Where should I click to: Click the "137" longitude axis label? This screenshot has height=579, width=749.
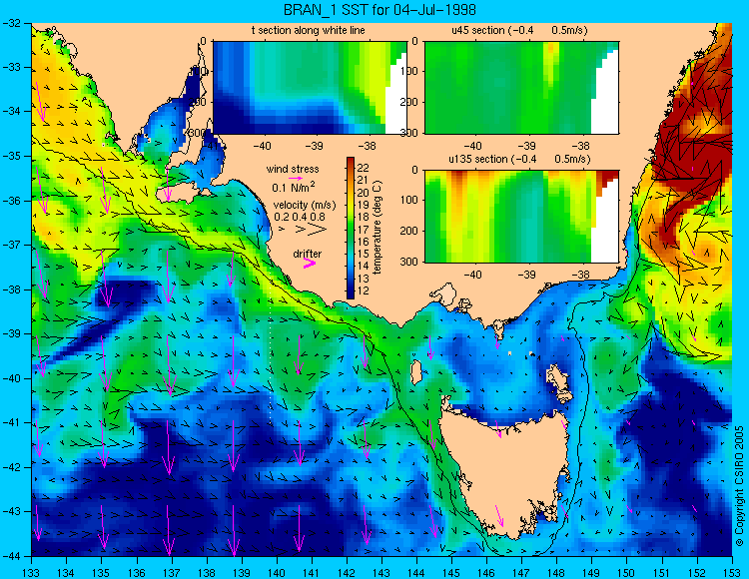pos(172,573)
